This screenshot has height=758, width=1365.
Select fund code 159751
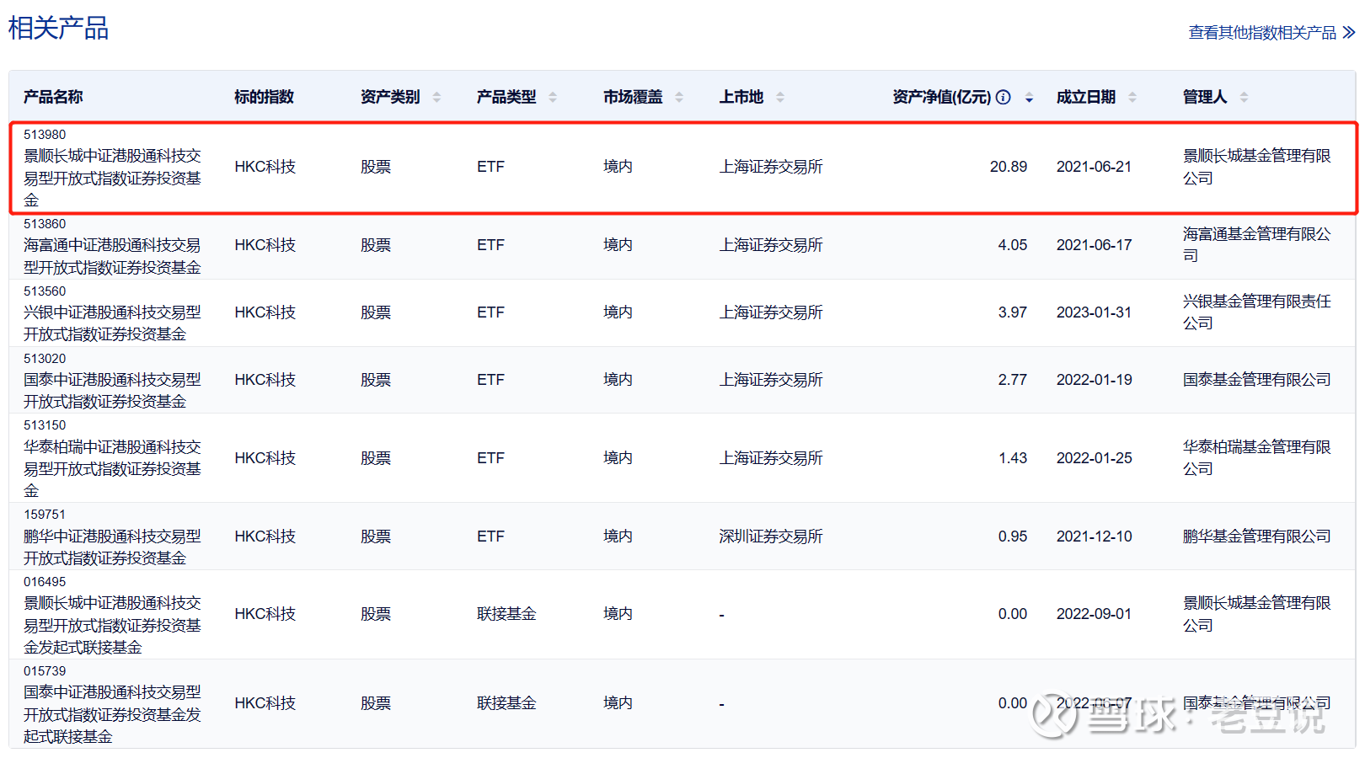45,515
